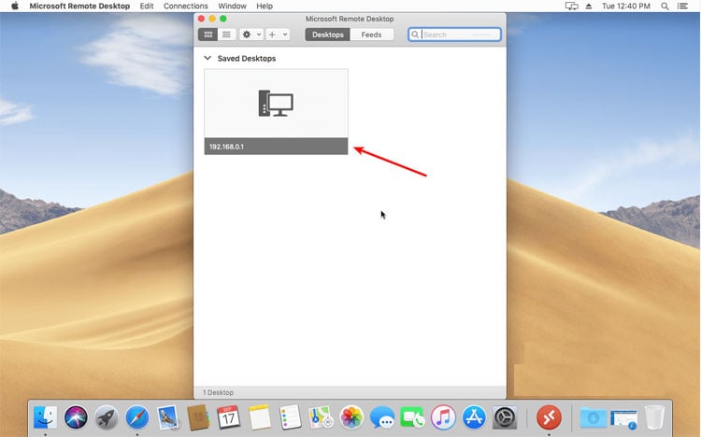The height and width of the screenshot is (437, 701).
Task: Open Notes from the Dock
Action: tap(259, 417)
